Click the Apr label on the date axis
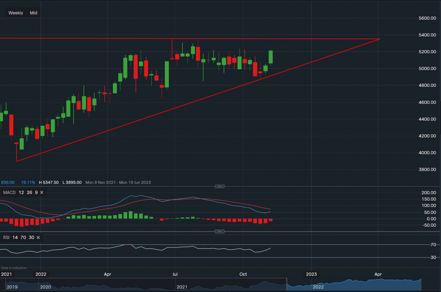Screen dimensions: 441x292 tap(107, 274)
